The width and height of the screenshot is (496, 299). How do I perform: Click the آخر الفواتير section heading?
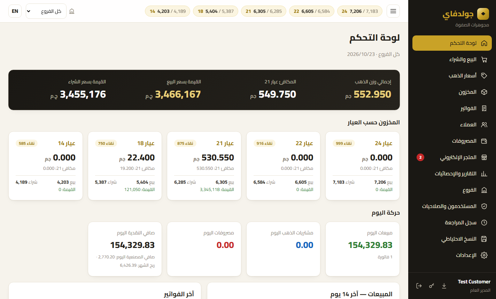coord(179,294)
